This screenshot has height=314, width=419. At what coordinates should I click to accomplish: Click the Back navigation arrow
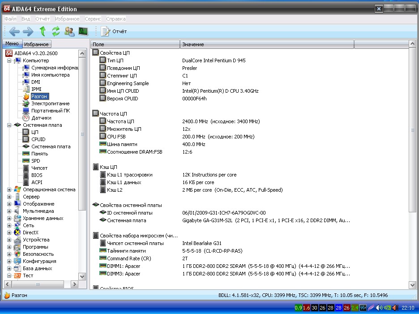pyautogui.click(x=14, y=31)
